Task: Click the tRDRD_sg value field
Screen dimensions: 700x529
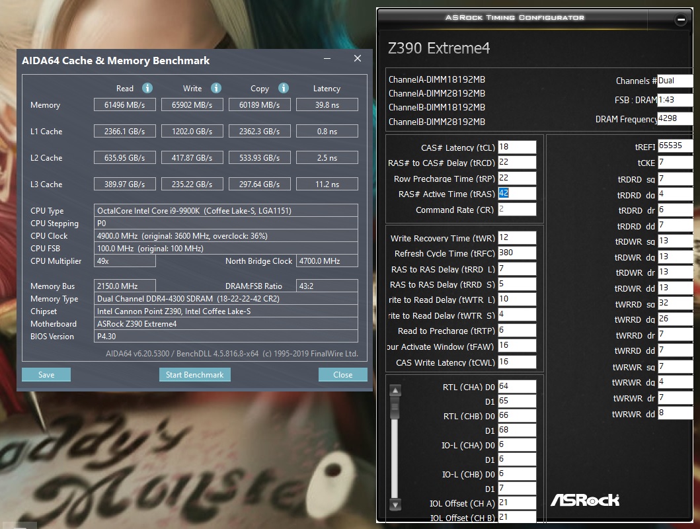Action: tap(675, 179)
